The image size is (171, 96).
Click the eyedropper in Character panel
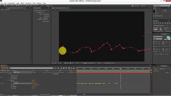(165, 37)
